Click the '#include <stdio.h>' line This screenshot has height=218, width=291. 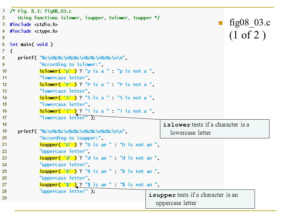[x=34, y=25]
